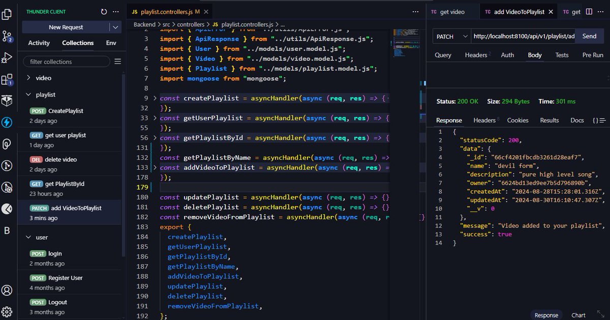Open more actions menu in request tab group

(x=601, y=12)
